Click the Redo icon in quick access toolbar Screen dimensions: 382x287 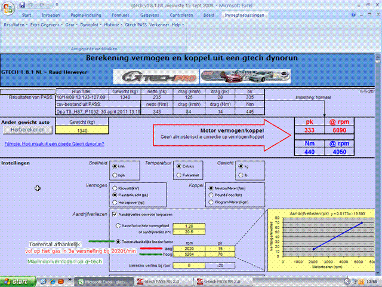click(x=43, y=5)
